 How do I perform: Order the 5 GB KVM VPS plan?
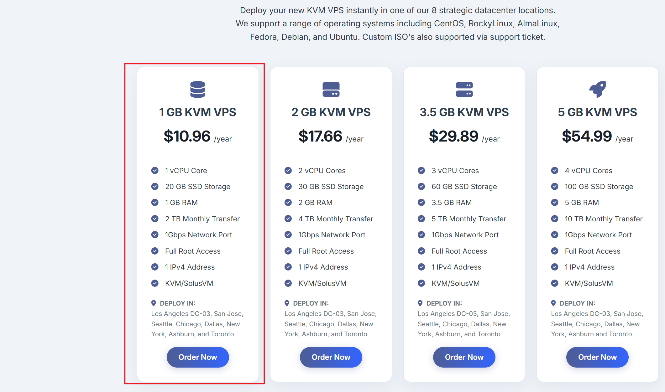(597, 357)
